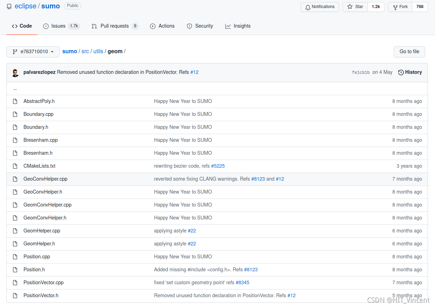Click file icon next to Bresenham.h

click(x=15, y=153)
